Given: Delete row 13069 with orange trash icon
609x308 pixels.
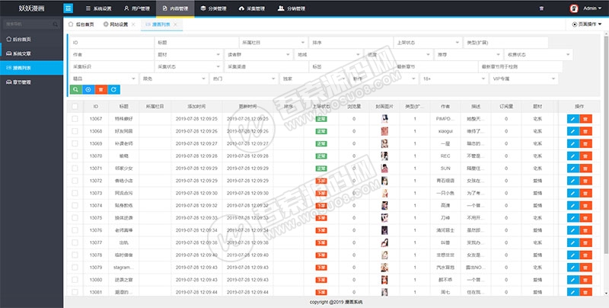Looking at the screenshot, I should point(585,143).
